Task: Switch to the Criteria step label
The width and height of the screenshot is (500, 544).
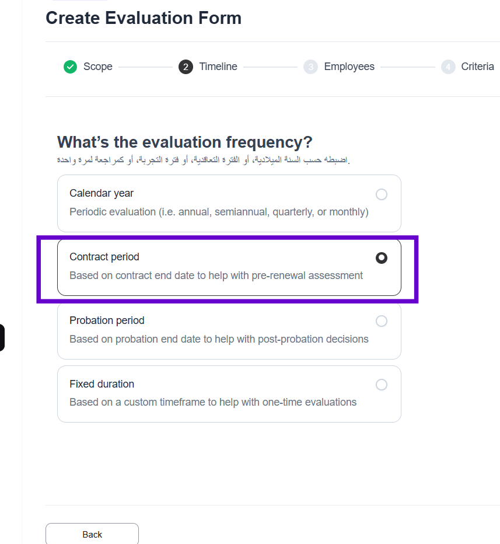Action: click(x=477, y=67)
